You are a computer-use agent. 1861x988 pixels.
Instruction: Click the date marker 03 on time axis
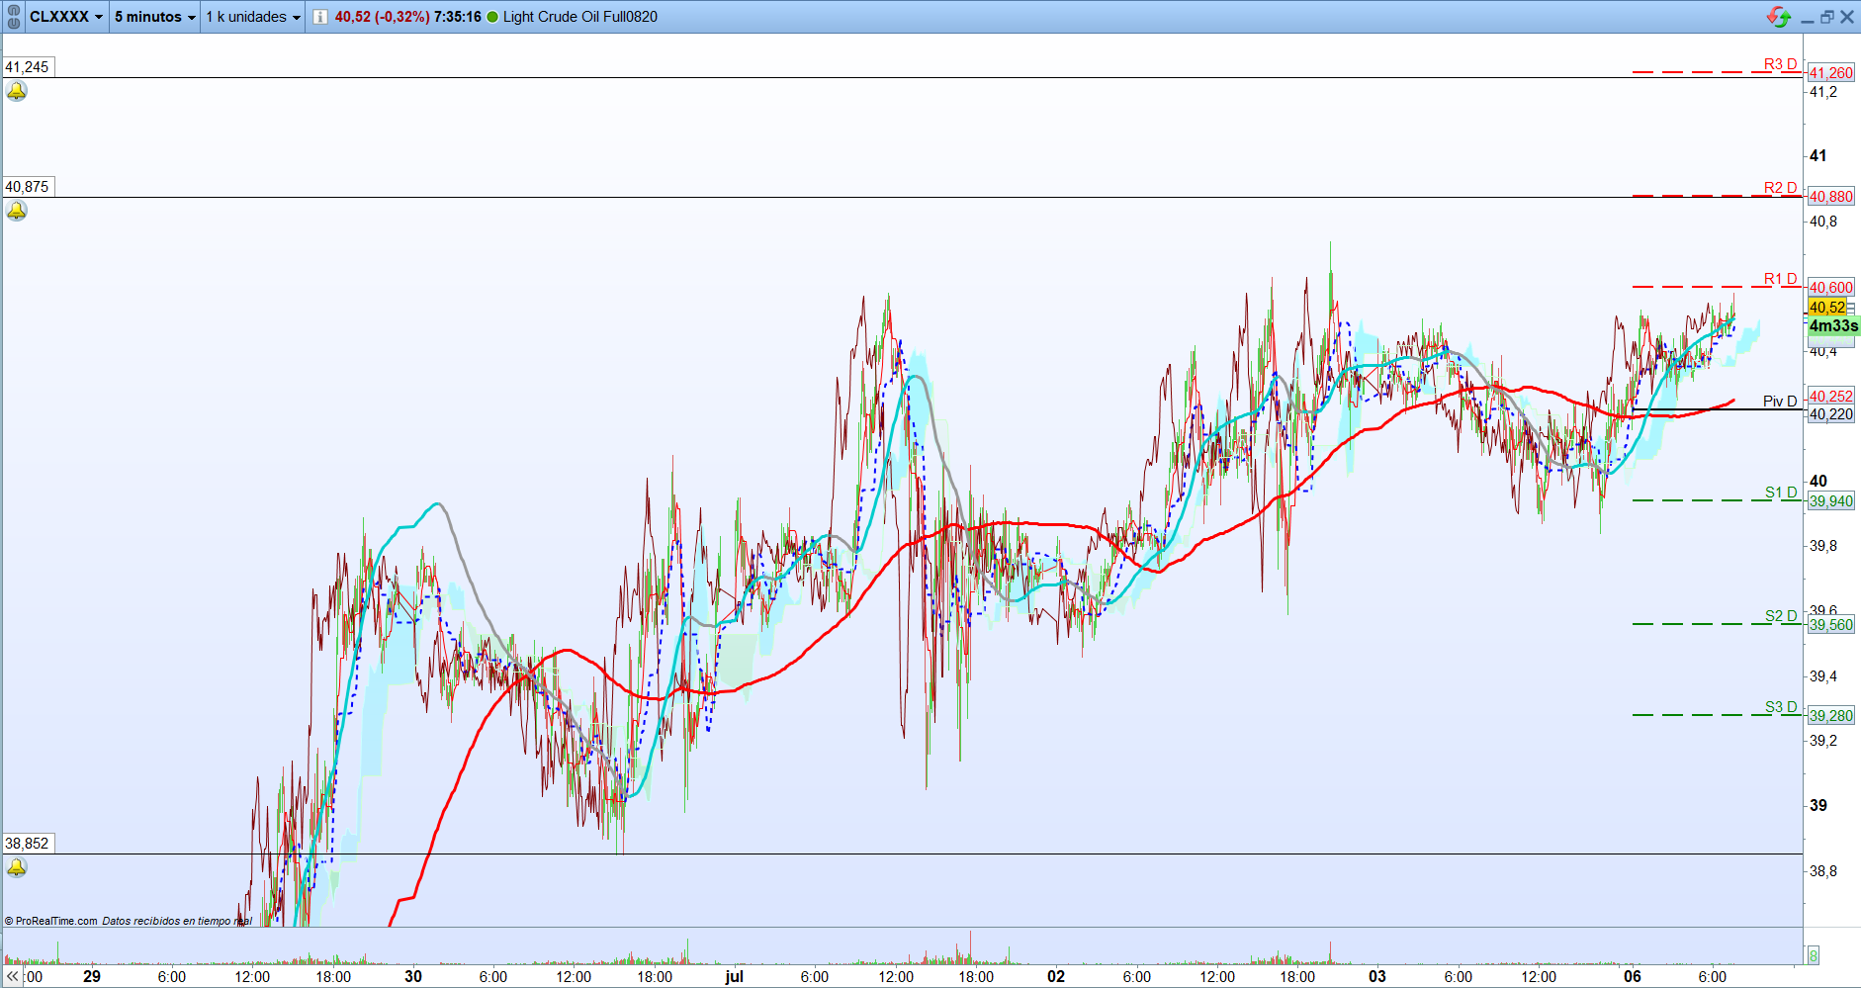[x=1377, y=976]
